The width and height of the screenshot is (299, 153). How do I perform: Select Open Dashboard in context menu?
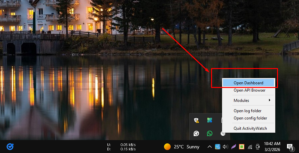[x=248, y=83]
